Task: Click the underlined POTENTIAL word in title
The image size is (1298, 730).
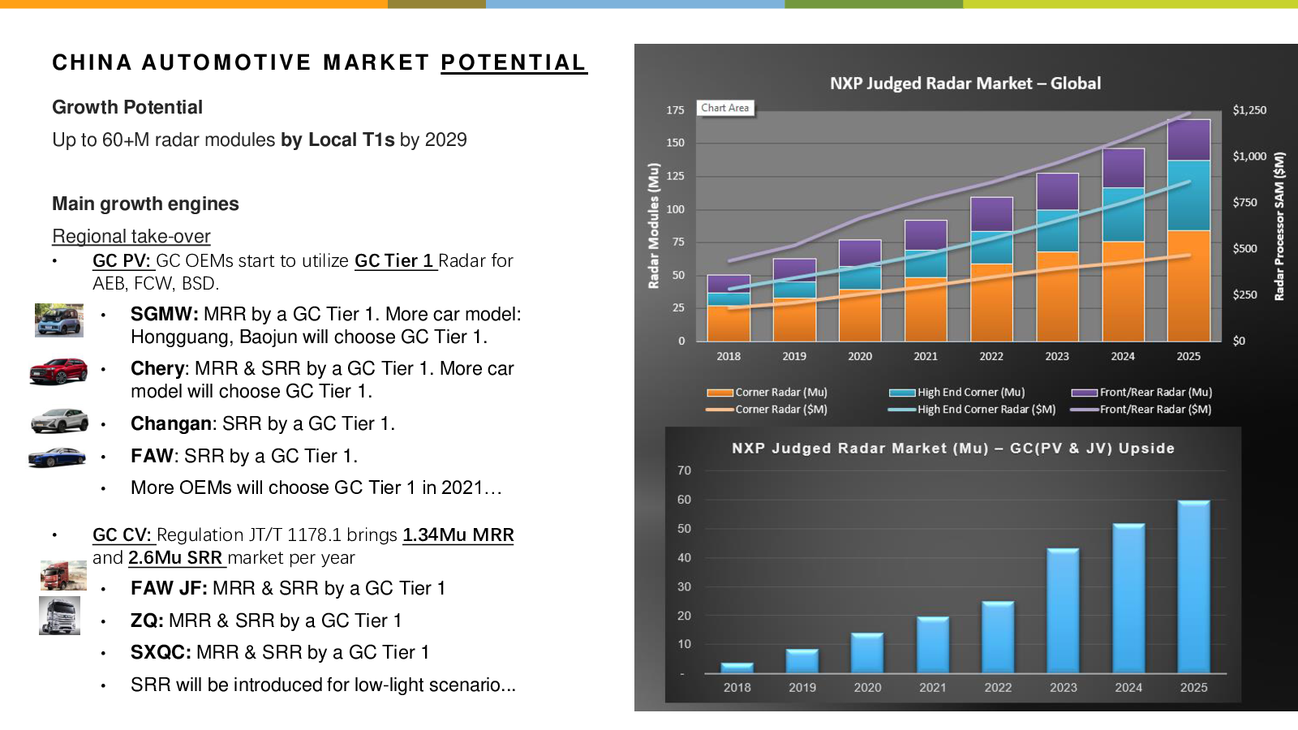Action: tap(514, 62)
